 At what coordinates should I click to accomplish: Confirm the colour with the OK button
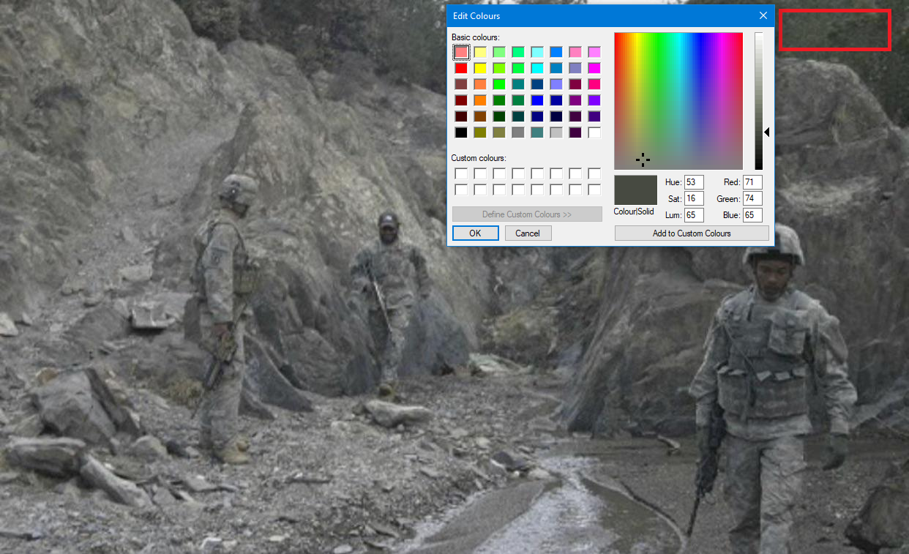(x=476, y=233)
